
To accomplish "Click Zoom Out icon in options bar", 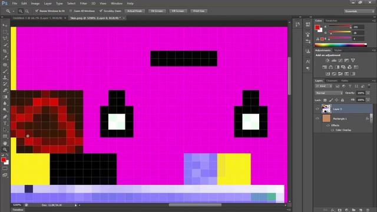I will [x=27, y=11].
